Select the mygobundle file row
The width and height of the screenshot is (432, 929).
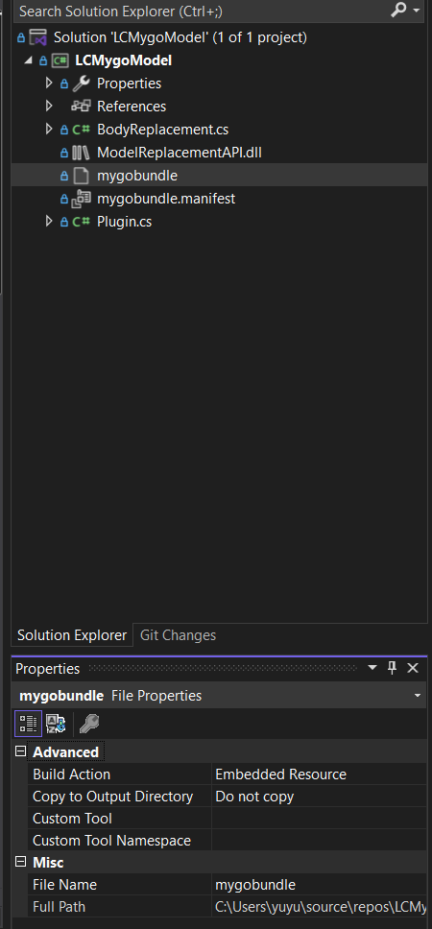pos(219,176)
